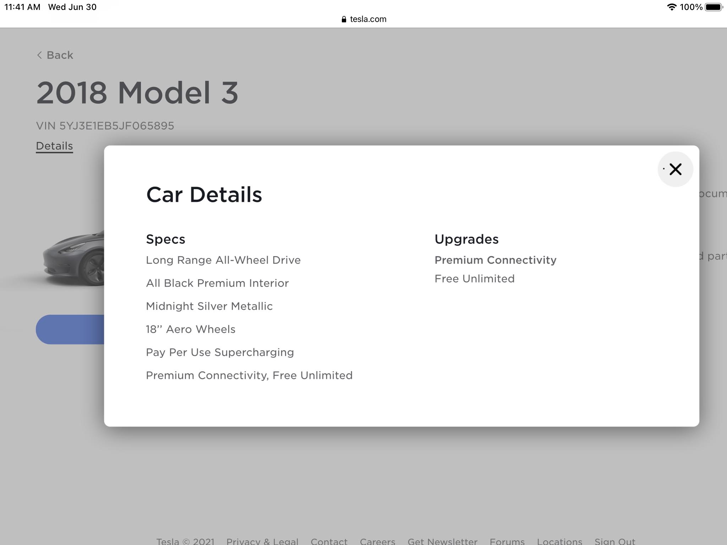The image size is (727, 545).
Task: Open the underlined Details link
Action: 54,146
